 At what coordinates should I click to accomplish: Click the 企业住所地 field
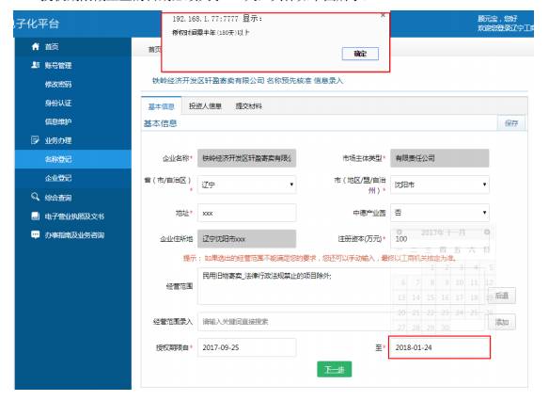pos(247,239)
